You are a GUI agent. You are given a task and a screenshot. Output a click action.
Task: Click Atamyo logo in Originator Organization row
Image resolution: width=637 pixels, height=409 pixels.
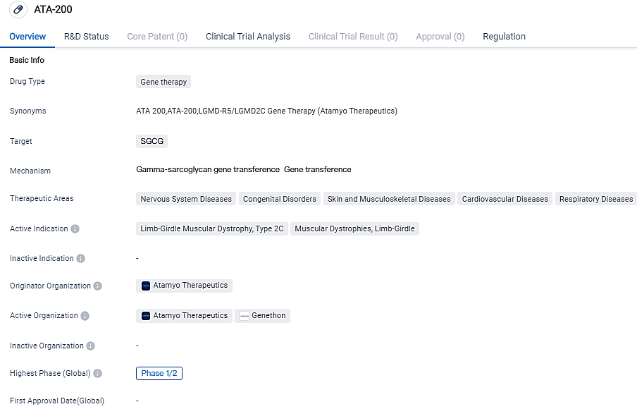[x=146, y=286]
